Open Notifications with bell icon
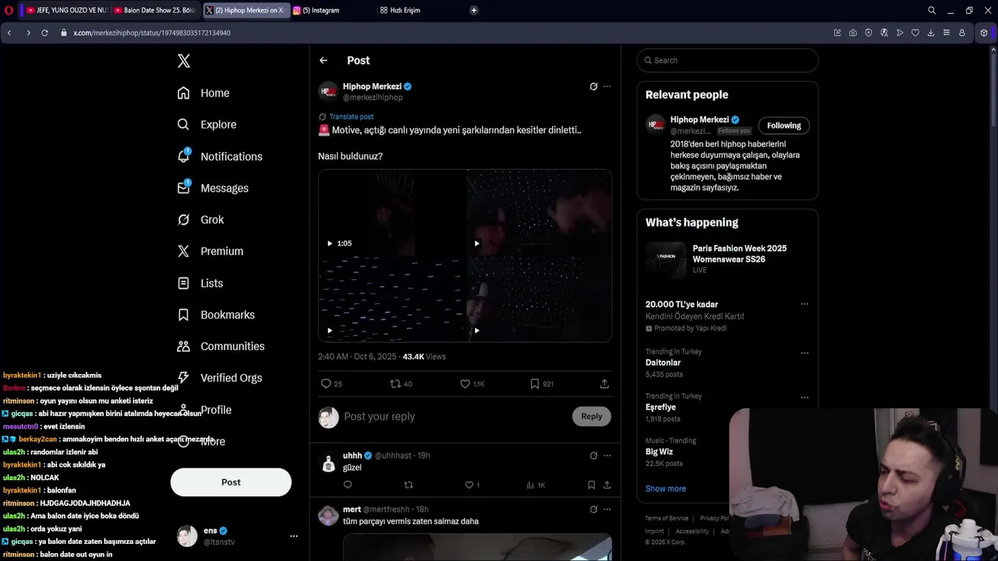 pyautogui.click(x=220, y=157)
